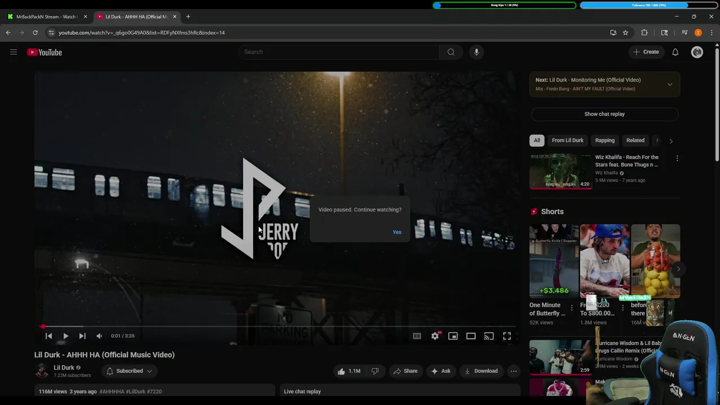Select the All filter chip
The height and width of the screenshot is (405, 720).
[537, 140]
